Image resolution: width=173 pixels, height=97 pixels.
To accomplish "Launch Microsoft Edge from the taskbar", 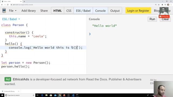I will (42, 95).
